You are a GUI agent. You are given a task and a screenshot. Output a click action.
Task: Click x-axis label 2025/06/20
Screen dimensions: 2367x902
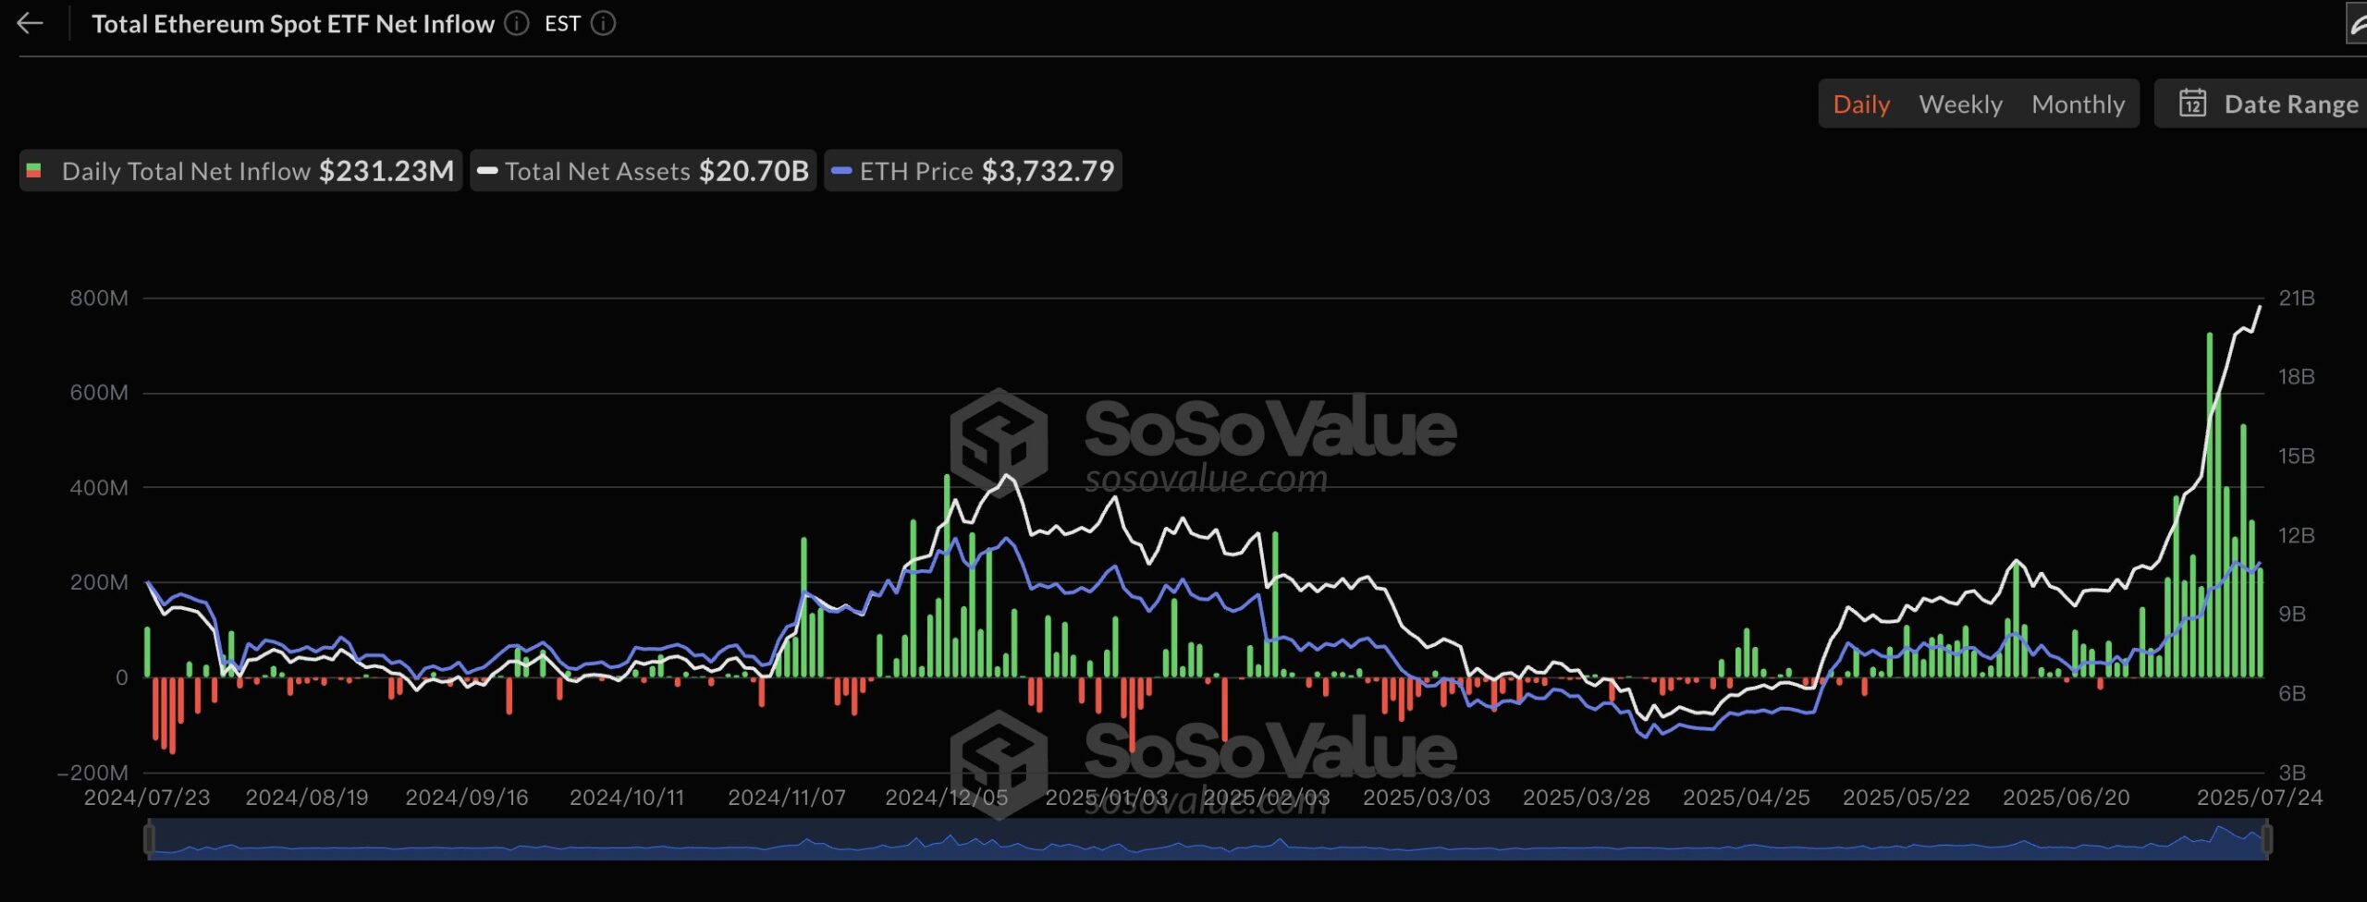(x=2067, y=798)
